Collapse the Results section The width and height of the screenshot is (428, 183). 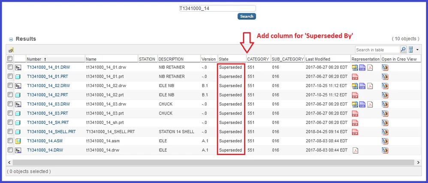(x=11, y=39)
